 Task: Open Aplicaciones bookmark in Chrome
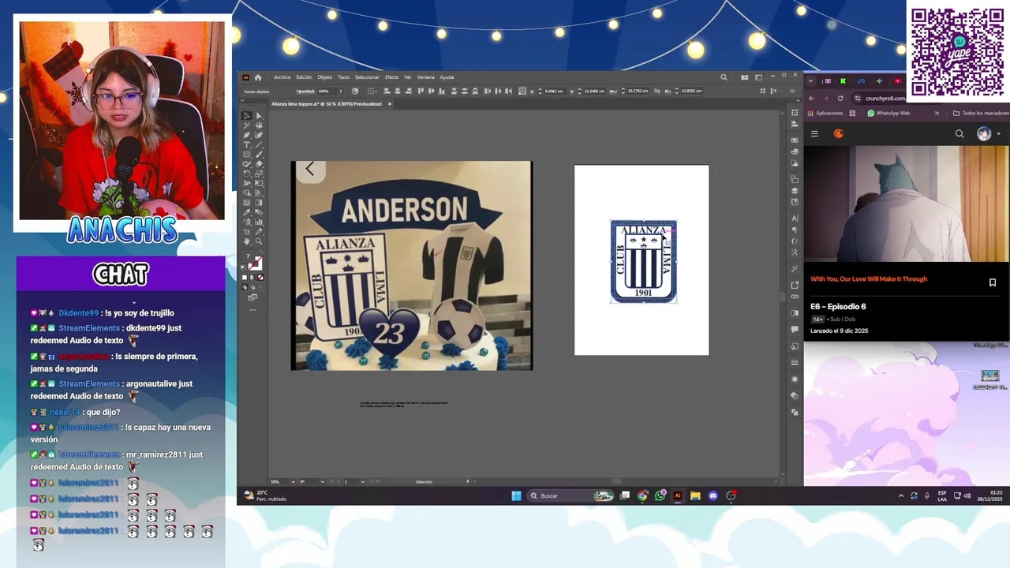(825, 114)
